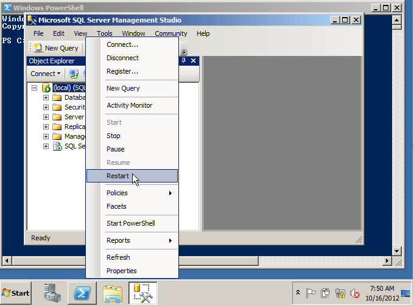Click the Databases folder icon
414x306 pixels.
point(57,97)
